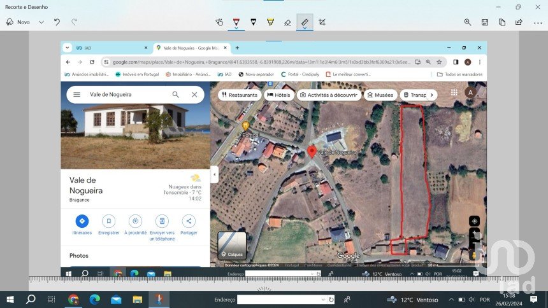Open the three-dot See more menu
The width and height of the screenshot is (548, 308).
(538, 23)
